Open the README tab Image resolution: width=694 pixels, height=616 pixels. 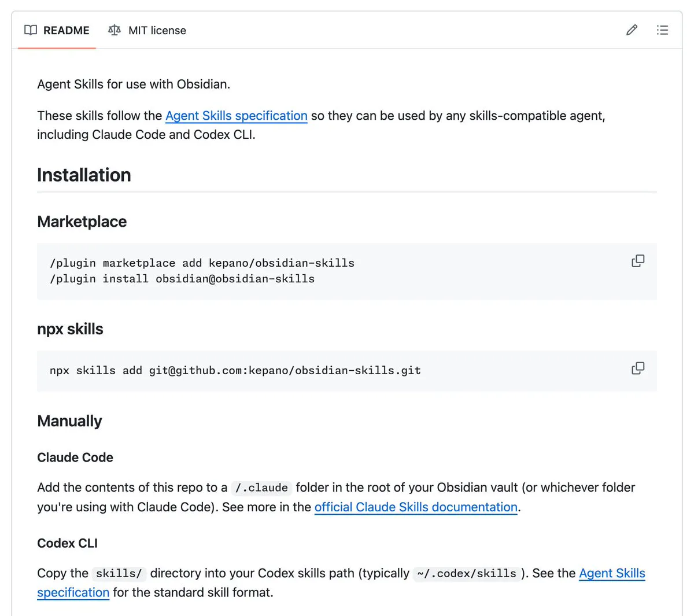57,30
